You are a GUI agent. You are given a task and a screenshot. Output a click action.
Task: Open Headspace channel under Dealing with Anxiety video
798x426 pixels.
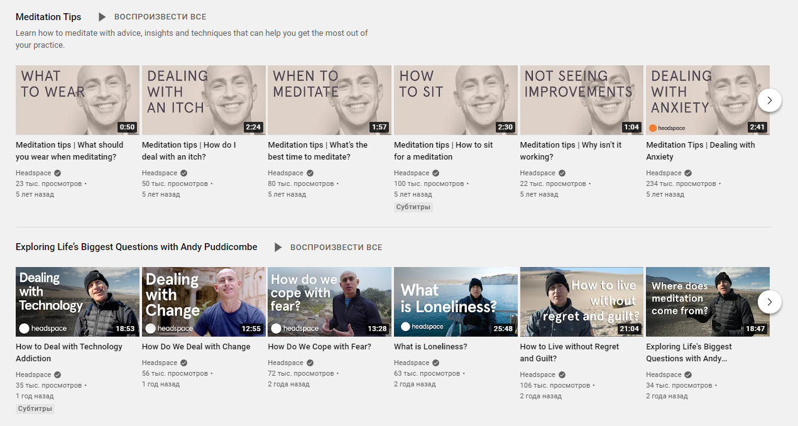pos(664,173)
